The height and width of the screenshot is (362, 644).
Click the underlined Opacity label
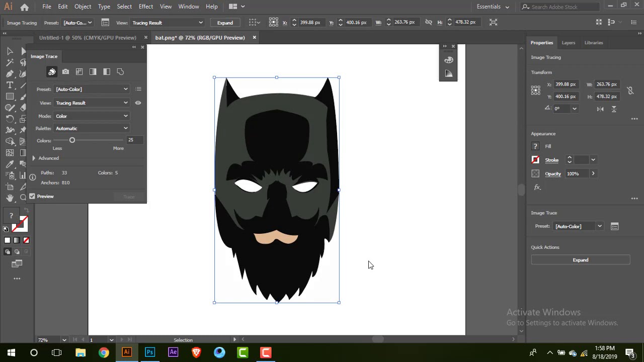(x=552, y=174)
